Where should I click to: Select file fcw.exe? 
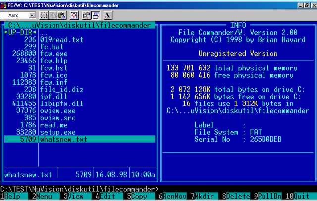[54, 54]
